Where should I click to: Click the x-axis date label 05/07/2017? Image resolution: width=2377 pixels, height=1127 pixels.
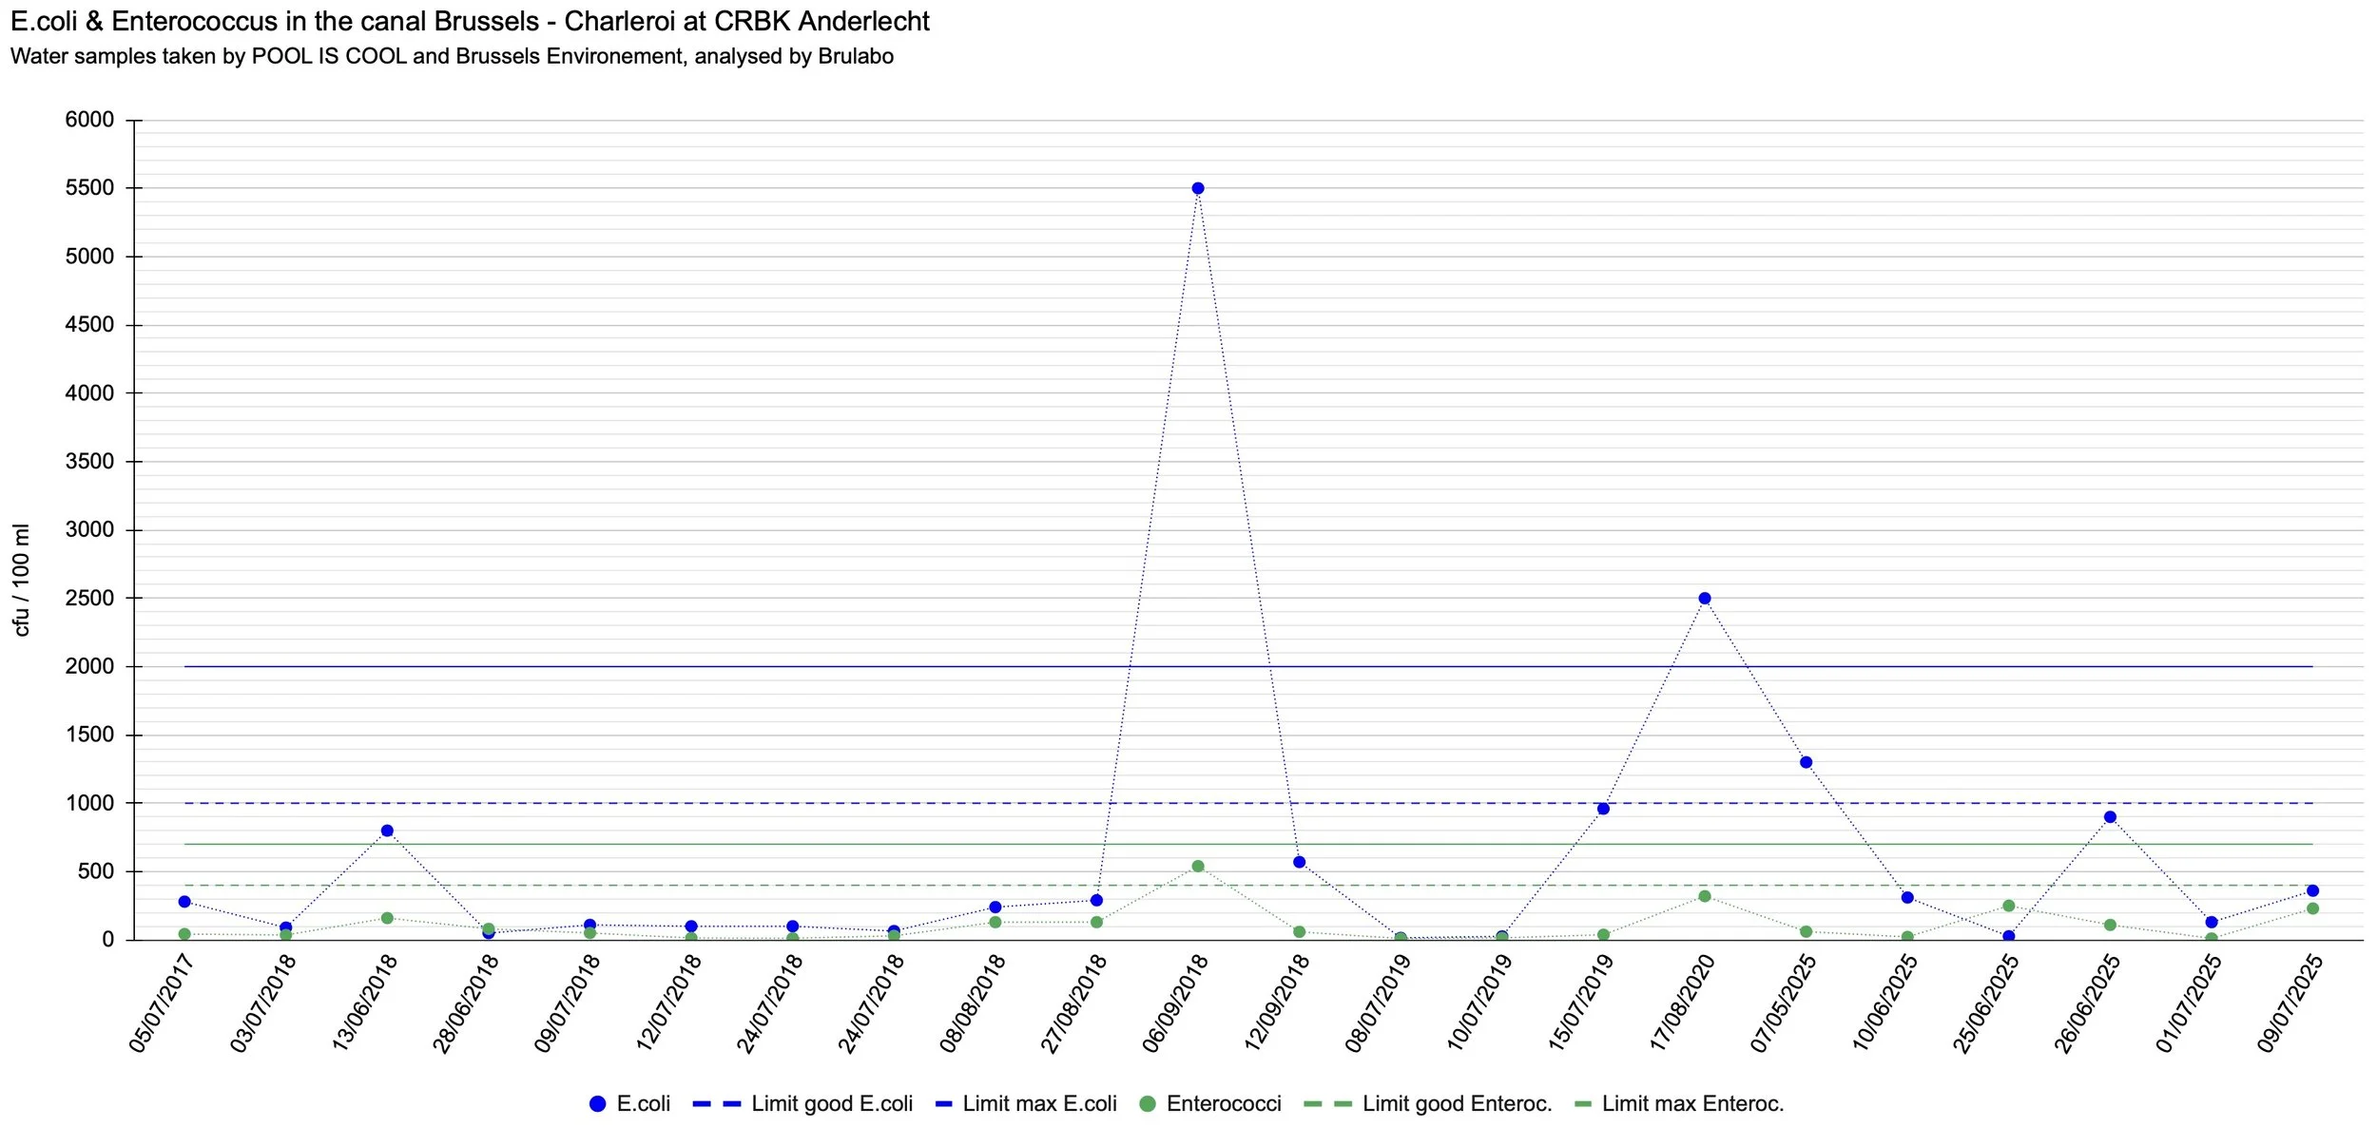[161, 1003]
